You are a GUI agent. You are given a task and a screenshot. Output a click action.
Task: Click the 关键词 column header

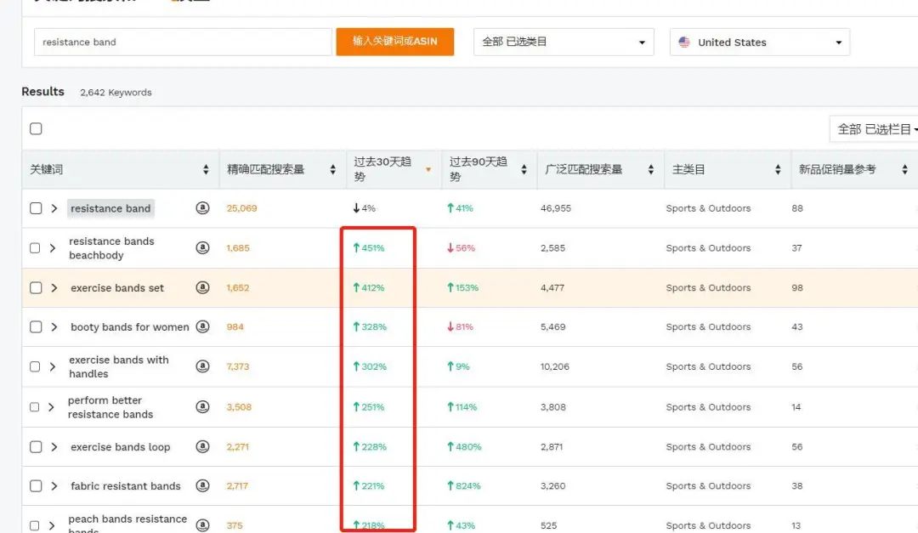[x=47, y=170]
